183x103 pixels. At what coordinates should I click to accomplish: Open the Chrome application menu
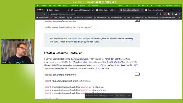tap(43, 5)
